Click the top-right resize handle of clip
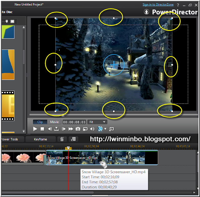The image size is (200, 197). coord(172,18)
